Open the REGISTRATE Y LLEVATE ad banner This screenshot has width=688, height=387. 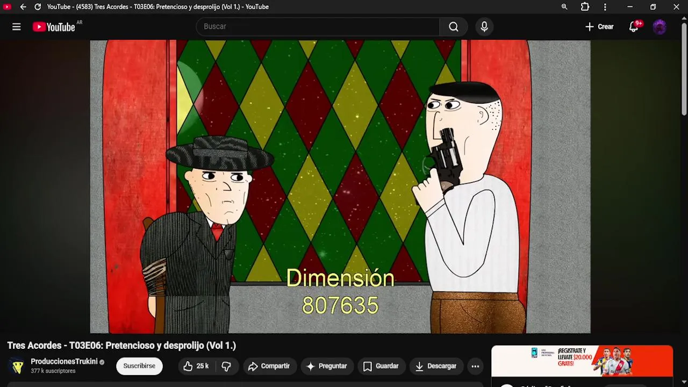point(582,361)
